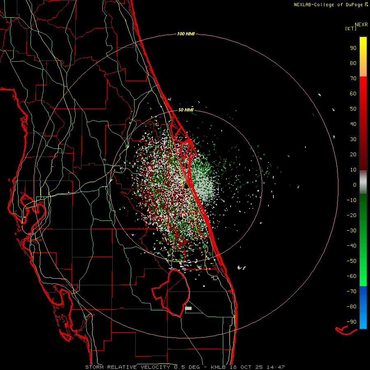This screenshot has width=370, height=370.
Task: Select the positive 80 knot scale label
Action: (x=353, y=63)
